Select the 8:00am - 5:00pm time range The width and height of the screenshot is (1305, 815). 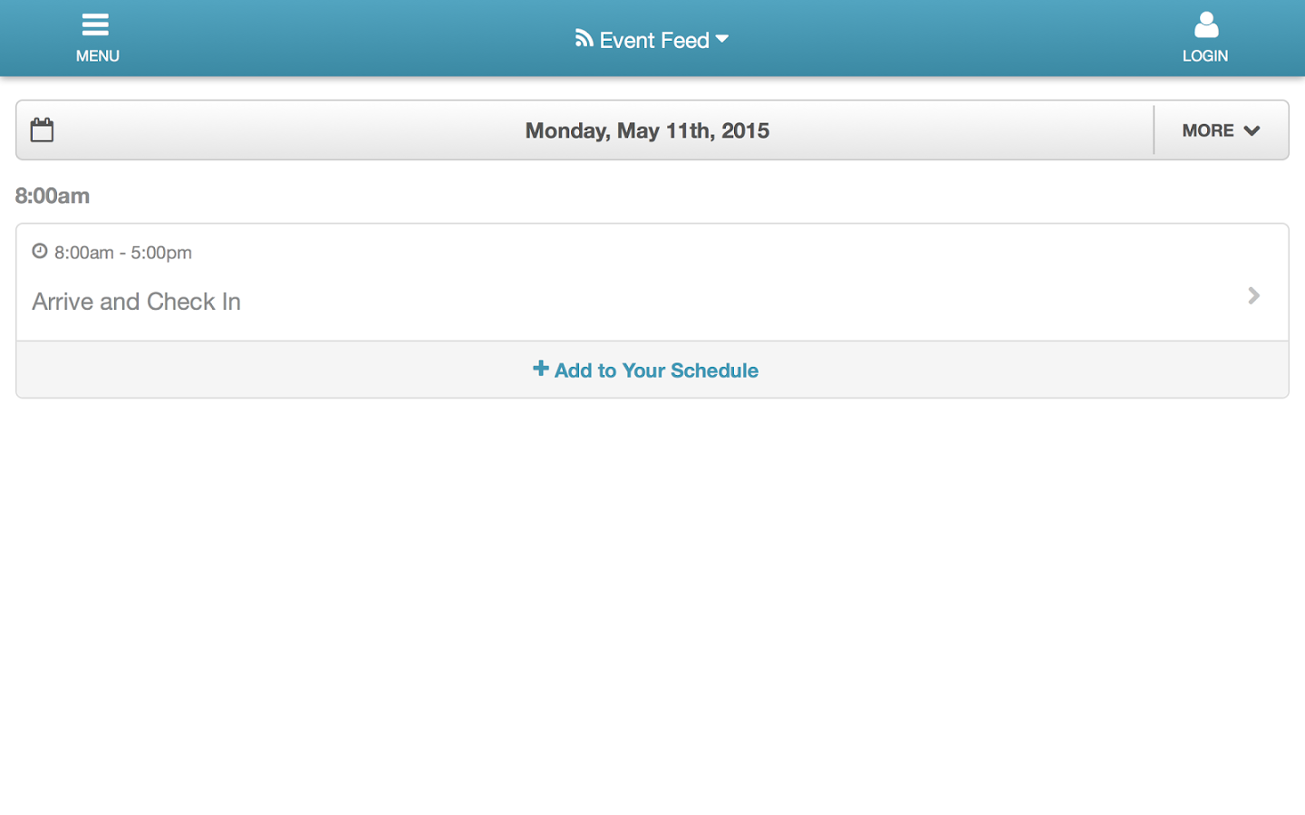[123, 253]
